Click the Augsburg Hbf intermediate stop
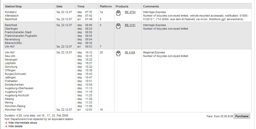 14,92
